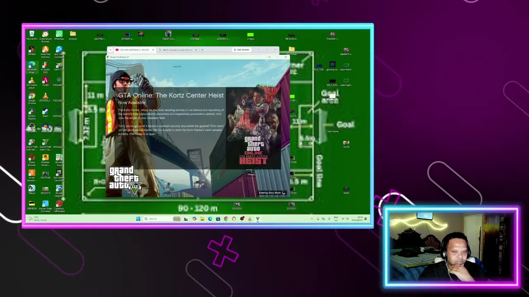Open the Recycle Bin desktop icon
Image resolution: width=529 pixels, height=297 pixels.
32,35
